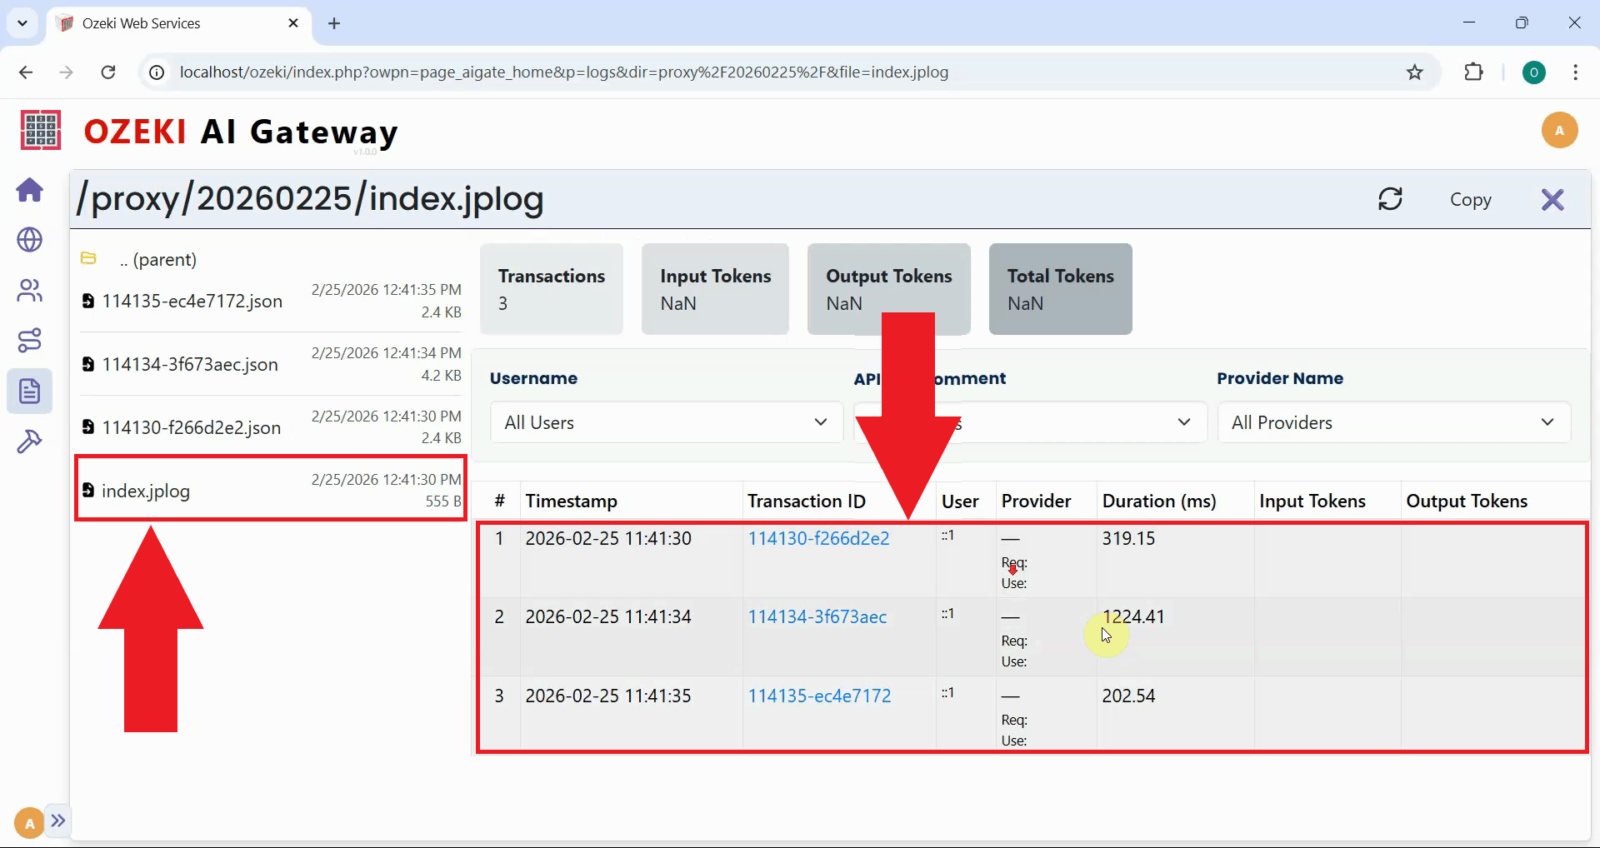Bookmark the page with the star icon

(1414, 72)
